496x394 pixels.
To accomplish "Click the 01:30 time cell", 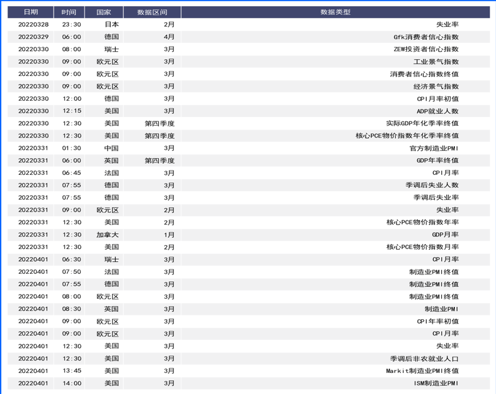I will pyautogui.click(x=72, y=148).
